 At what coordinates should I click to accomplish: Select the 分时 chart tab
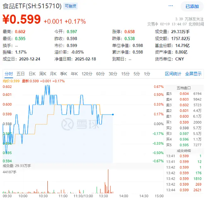tap(9, 74)
